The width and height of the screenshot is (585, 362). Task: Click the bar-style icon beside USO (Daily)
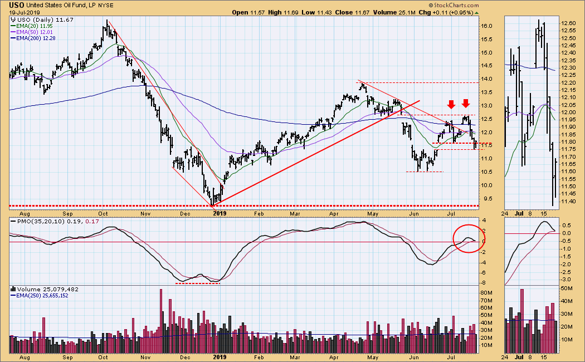(13, 19)
